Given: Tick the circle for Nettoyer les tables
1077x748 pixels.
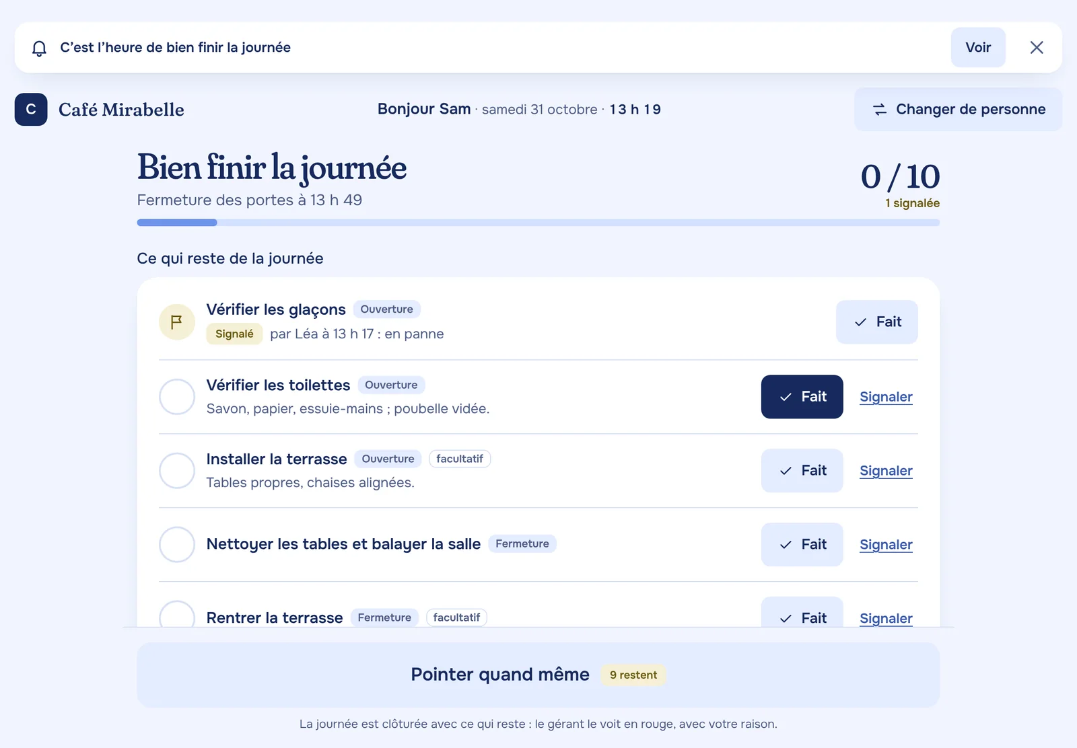Looking at the screenshot, I should [x=177, y=545].
